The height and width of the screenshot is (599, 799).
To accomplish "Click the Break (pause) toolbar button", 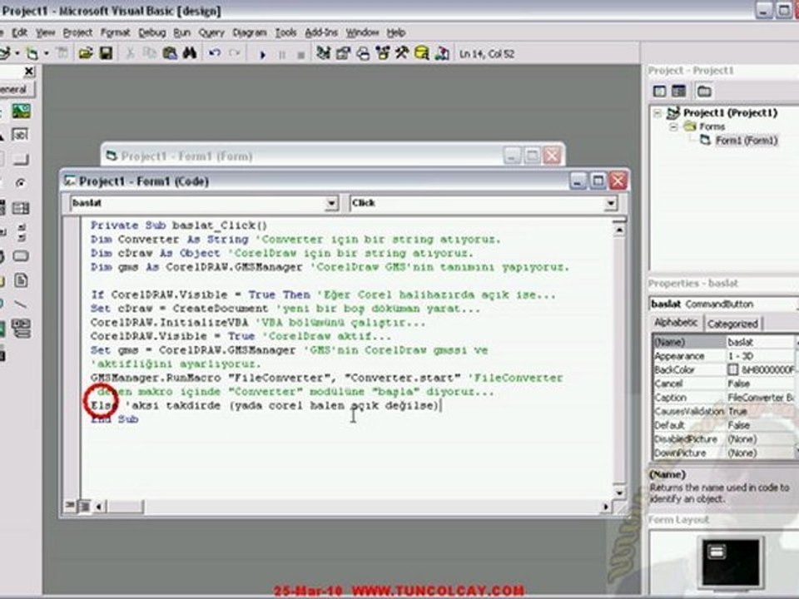I will [282, 54].
